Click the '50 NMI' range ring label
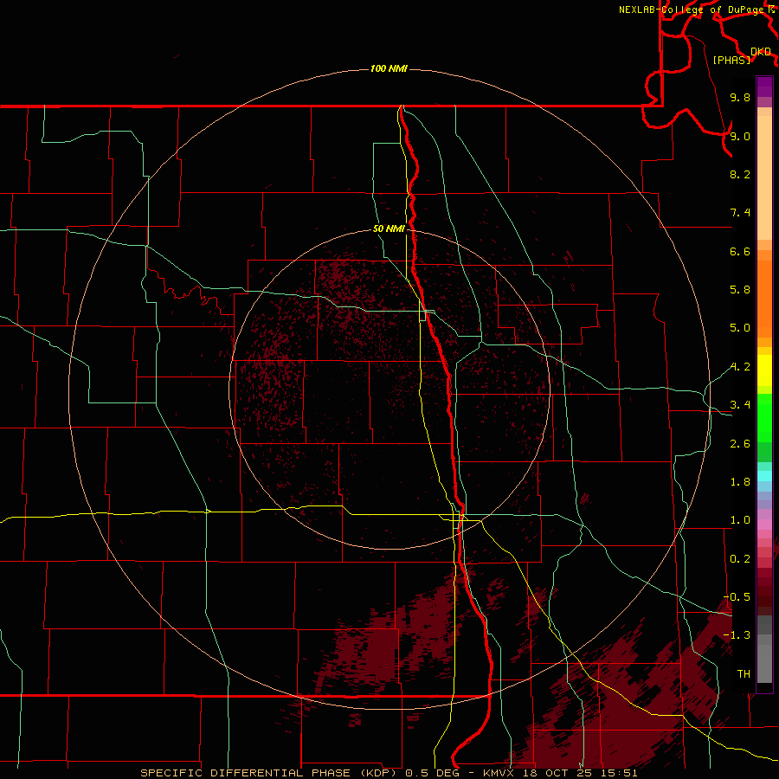The image size is (779, 779). click(389, 229)
